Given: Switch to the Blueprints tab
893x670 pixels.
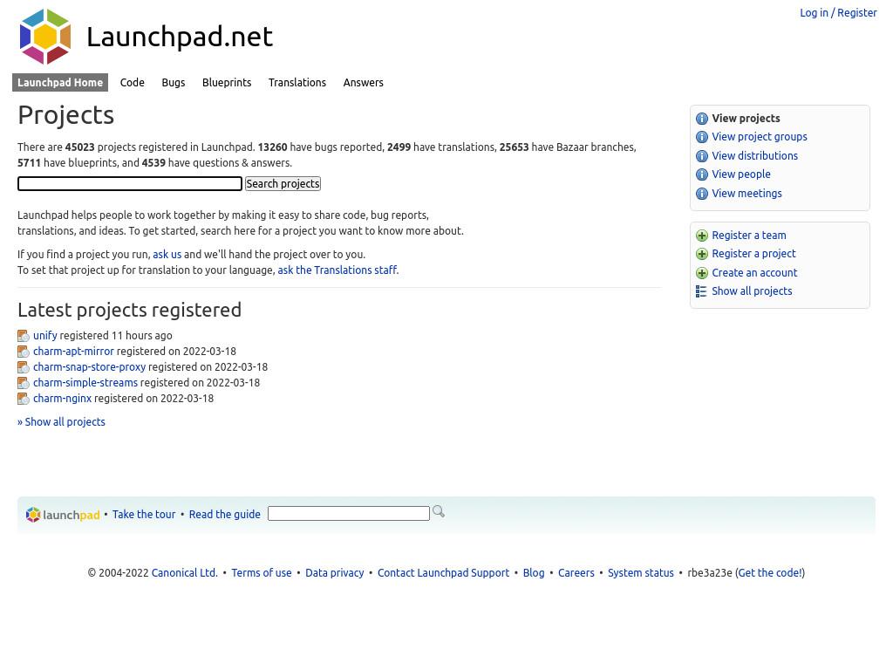Looking at the screenshot, I should [227, 83].
